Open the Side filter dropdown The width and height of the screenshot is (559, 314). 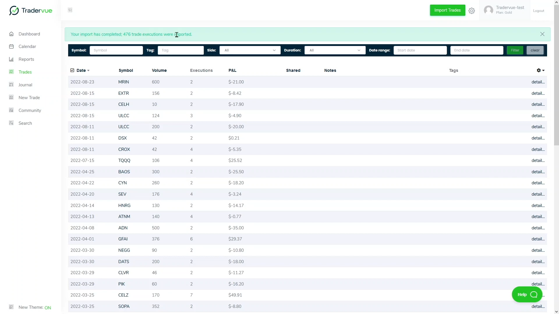[x=250, y=50]
